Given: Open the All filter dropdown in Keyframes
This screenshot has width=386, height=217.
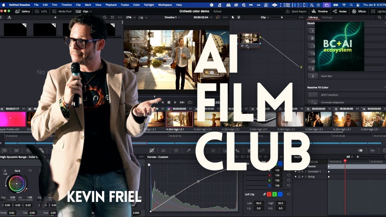Looking at the screenshot, I should (350, 157).
